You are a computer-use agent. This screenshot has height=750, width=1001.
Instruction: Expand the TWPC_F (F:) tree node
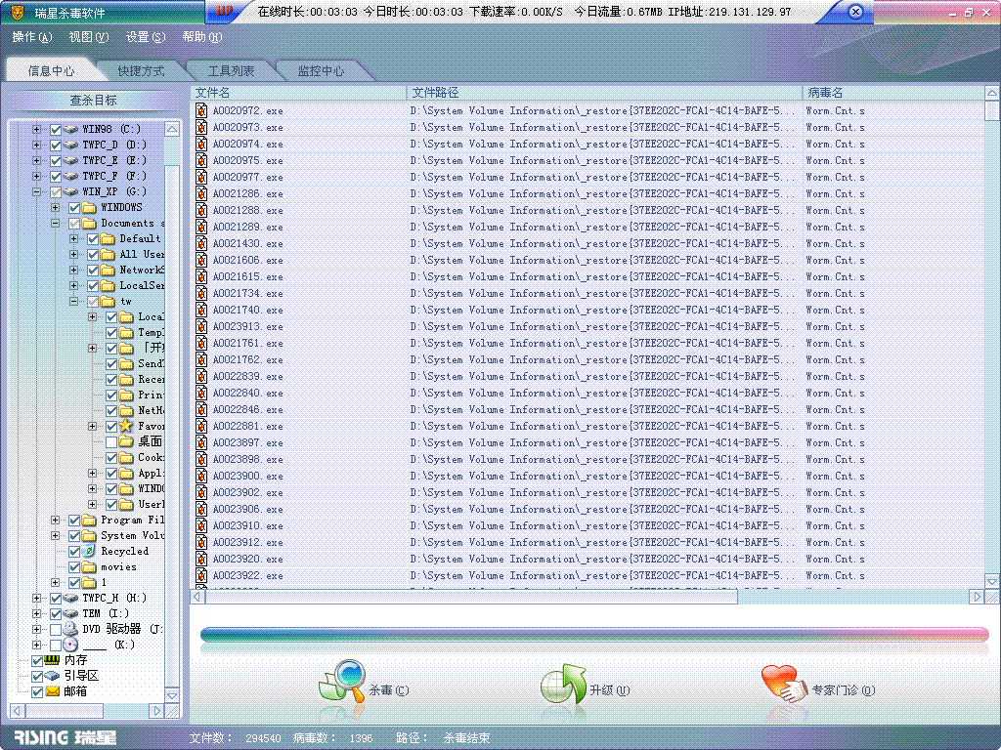tap(36, 176)
